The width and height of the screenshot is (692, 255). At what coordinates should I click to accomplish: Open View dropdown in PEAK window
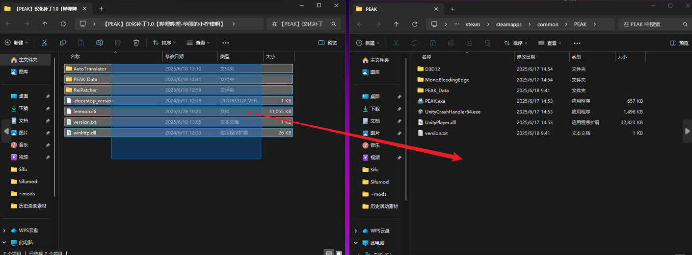pyautogui.click(x=550, y=43)
